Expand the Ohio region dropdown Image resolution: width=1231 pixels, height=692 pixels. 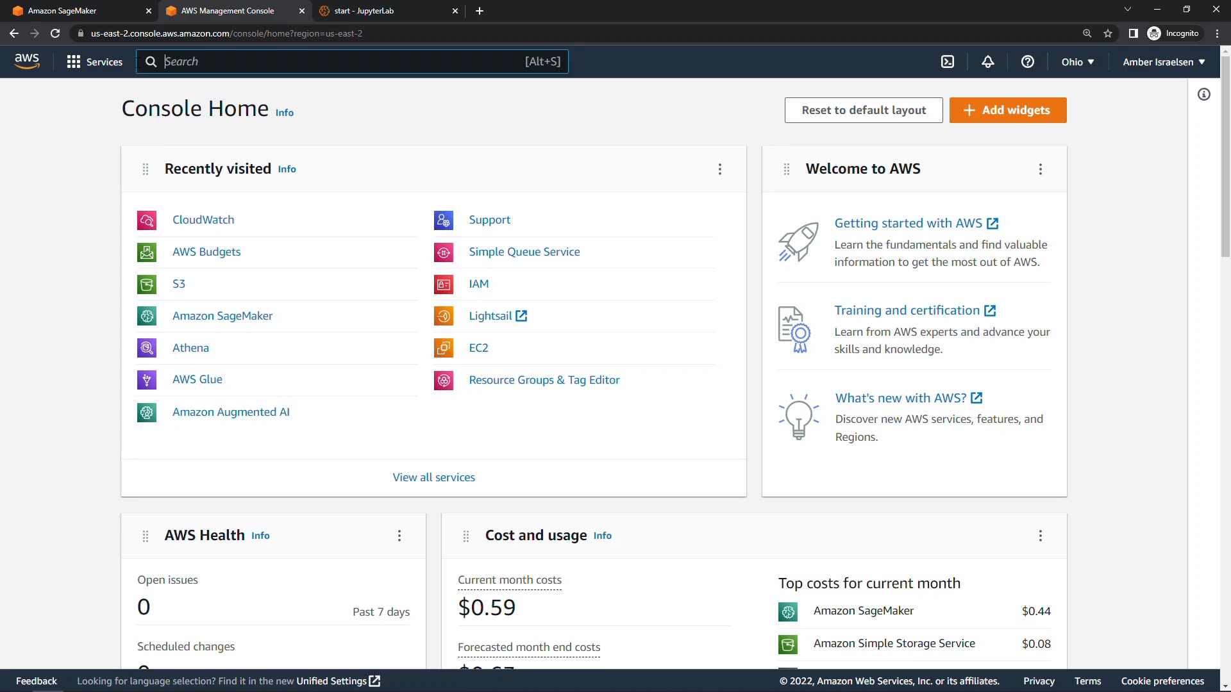click(x=1077, y=62)
